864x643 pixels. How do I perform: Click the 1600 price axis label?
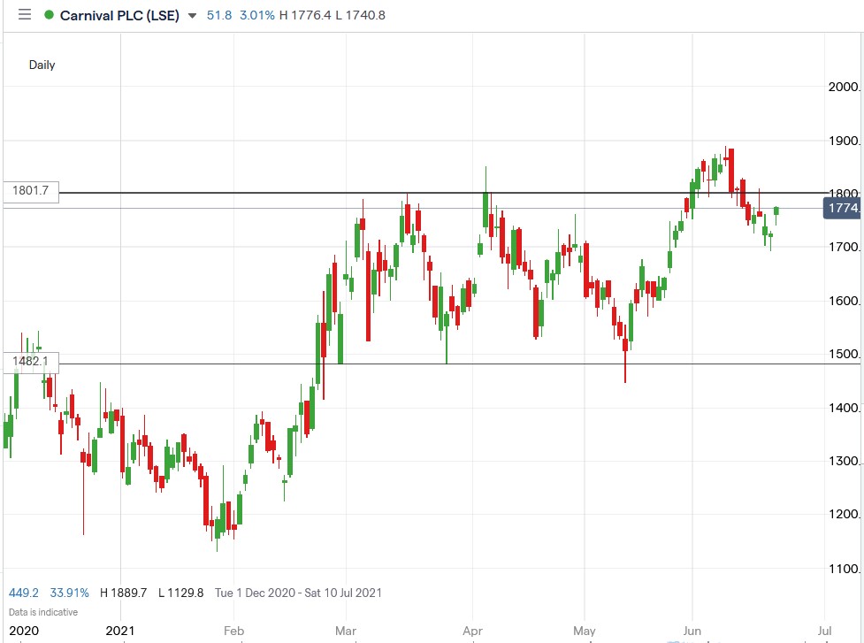point(844,301)
